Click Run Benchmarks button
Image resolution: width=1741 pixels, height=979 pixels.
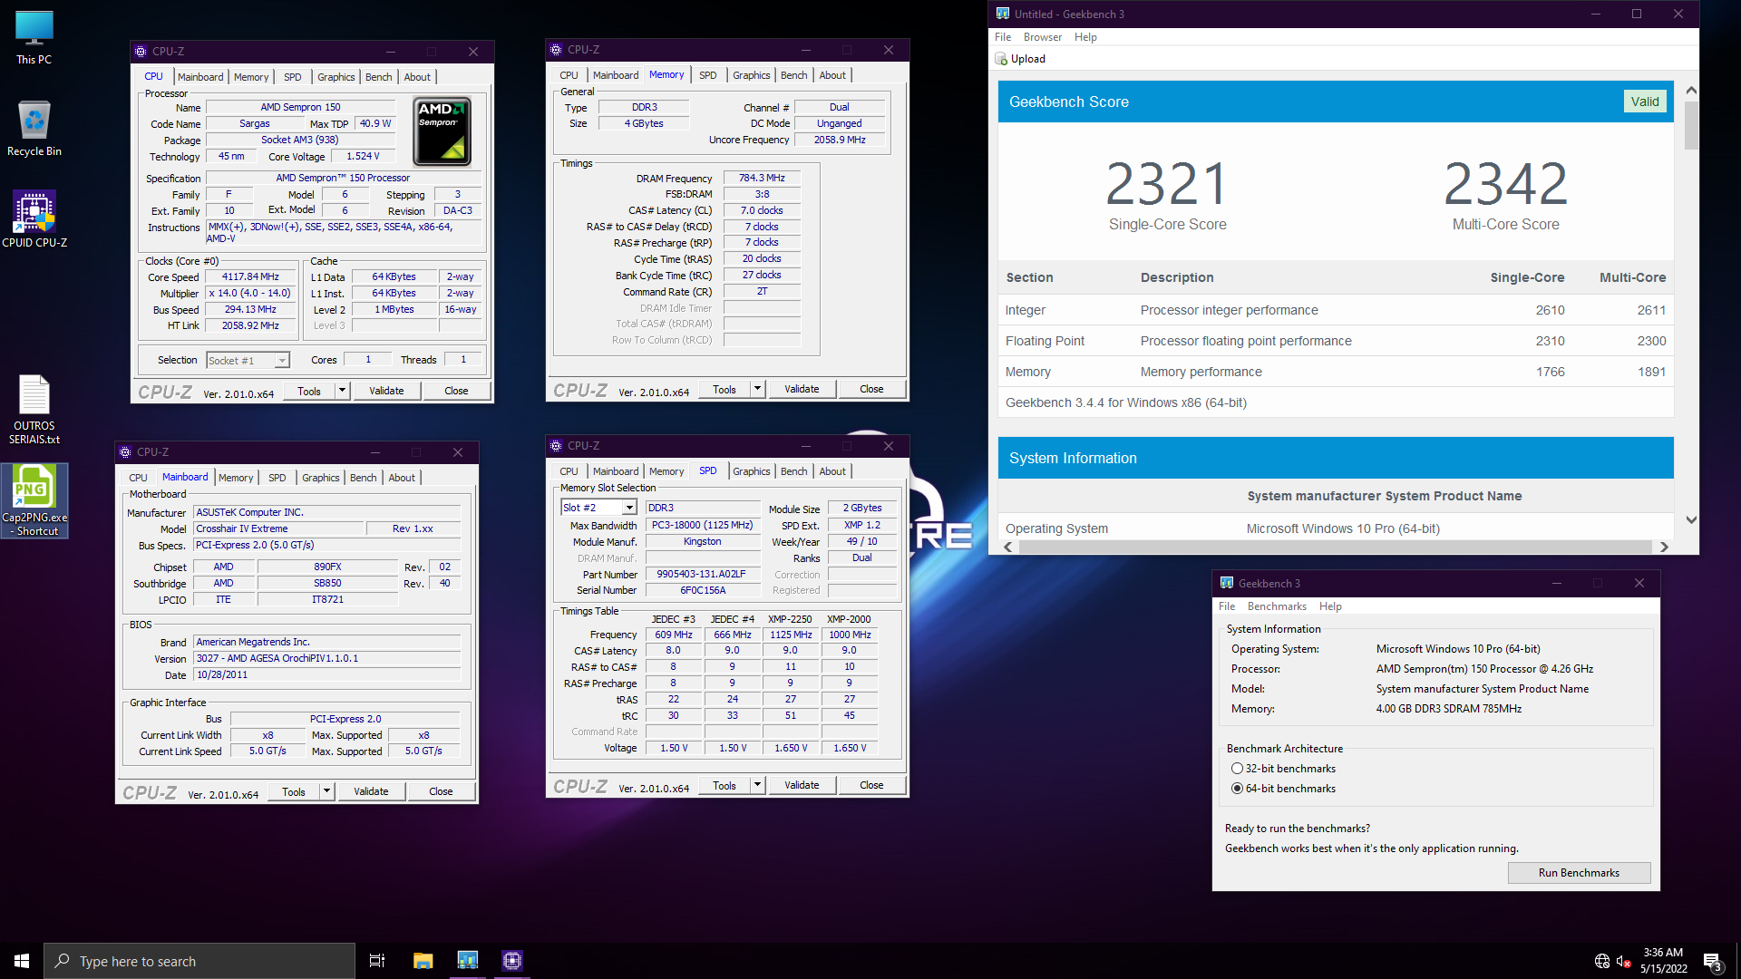coord(1579,873)
